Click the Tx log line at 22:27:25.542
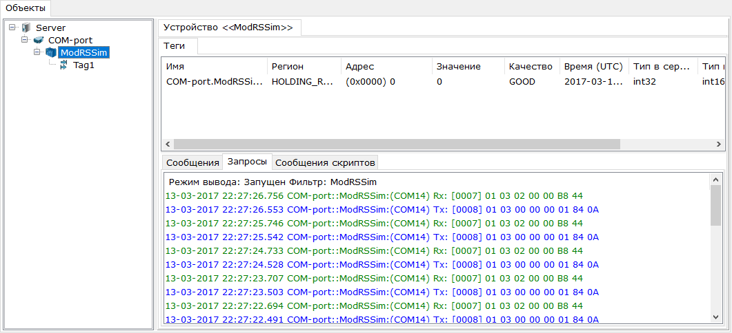The height and width of the screenshot is (333, 732). point(382,237)
